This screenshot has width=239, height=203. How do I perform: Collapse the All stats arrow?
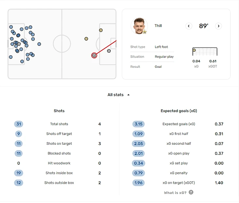[x=128, y=95]
